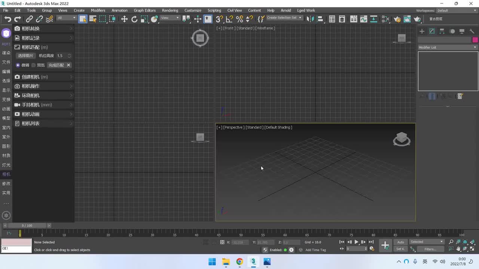This screenshot has width=479, height=269.
Task: Activate the Select and Rotate tool
Action: point(134,19)
